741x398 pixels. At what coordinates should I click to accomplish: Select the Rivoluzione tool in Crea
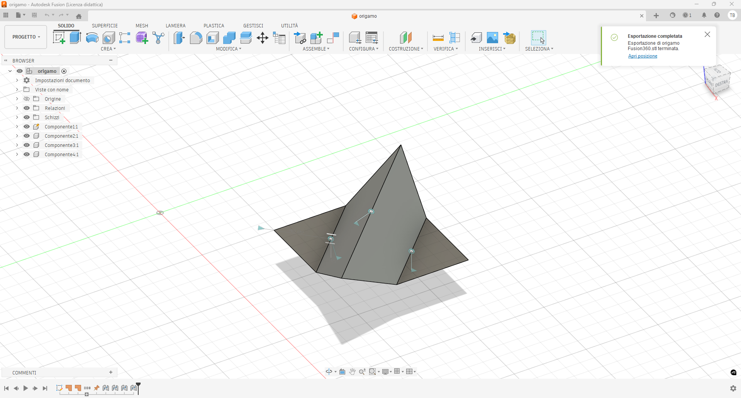point(92,37)
